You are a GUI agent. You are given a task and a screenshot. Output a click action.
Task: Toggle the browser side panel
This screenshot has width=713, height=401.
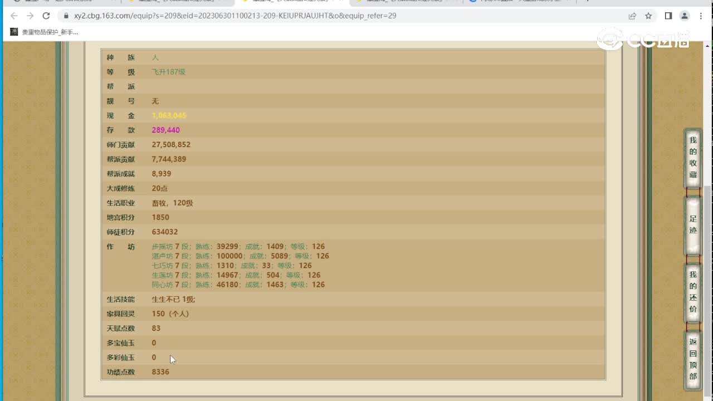pos(668,16)
